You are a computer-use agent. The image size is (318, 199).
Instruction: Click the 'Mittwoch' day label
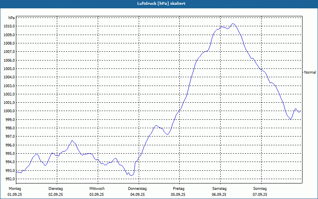point(97,189)
